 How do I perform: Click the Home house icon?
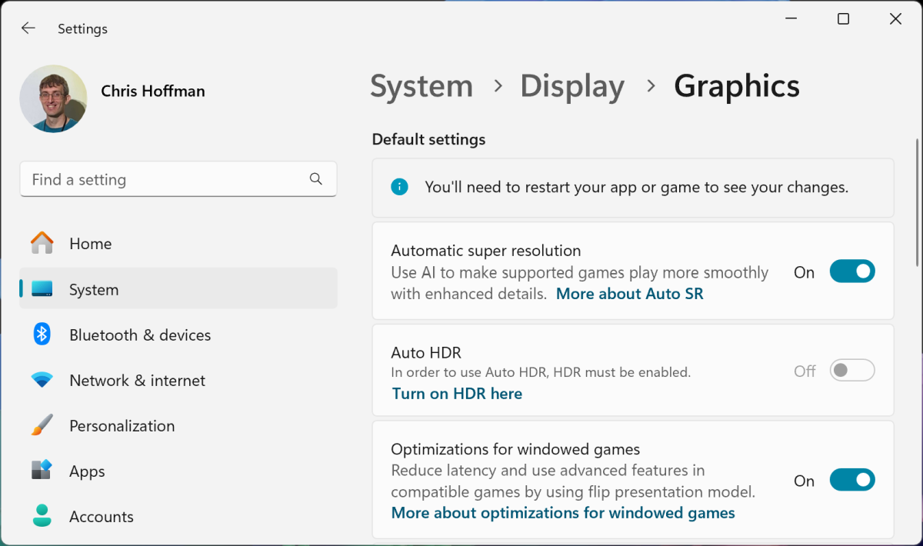[x=42, y=243]
